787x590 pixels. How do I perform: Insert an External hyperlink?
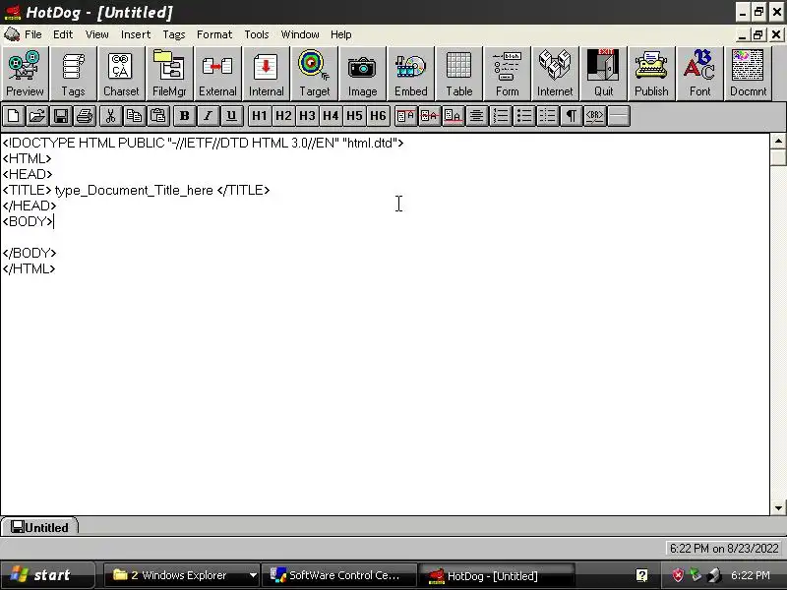[217, 74]
